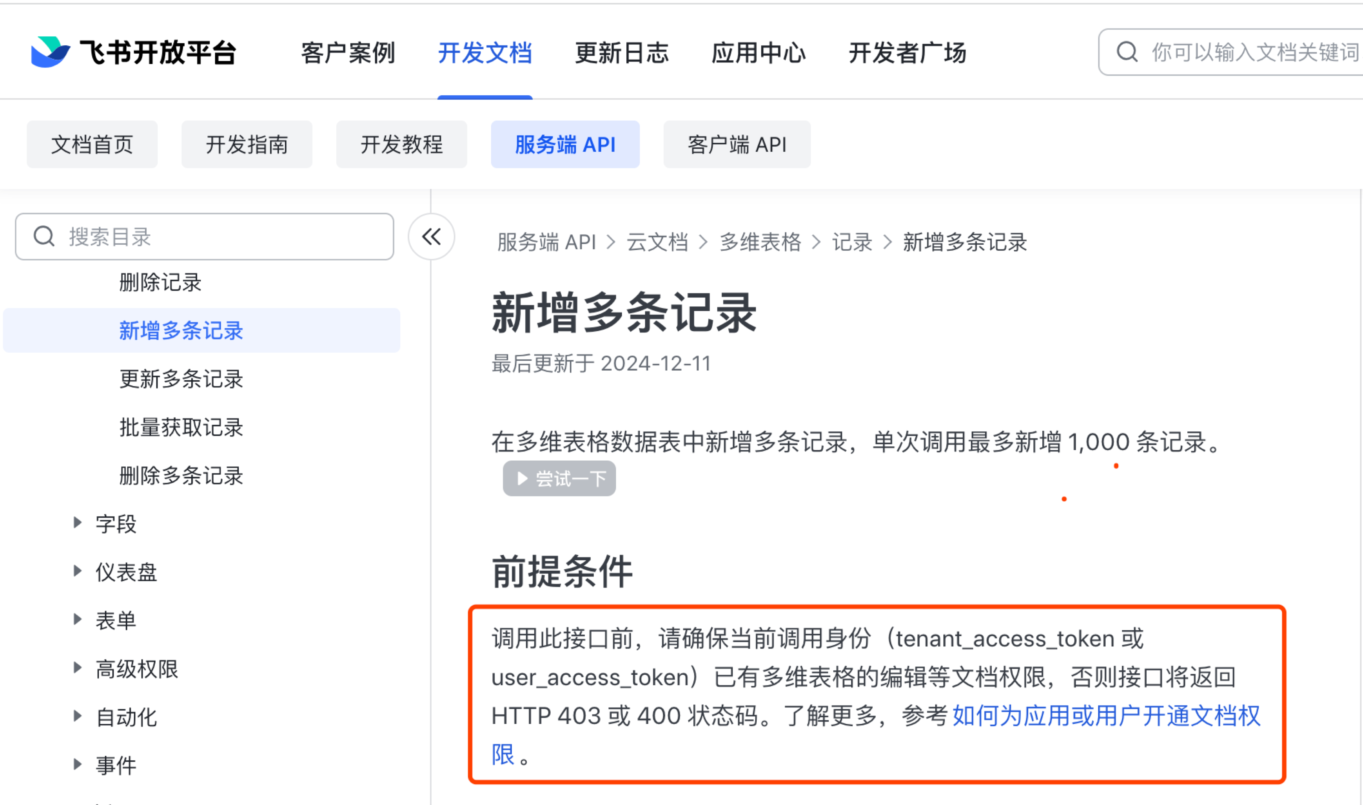Screen dimensions: 1363x805
Task: Focus the 搜索目录 input field
Action: [217, 236]
